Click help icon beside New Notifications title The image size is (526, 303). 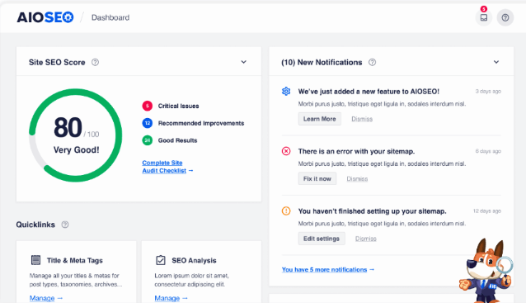coord(372,62)
